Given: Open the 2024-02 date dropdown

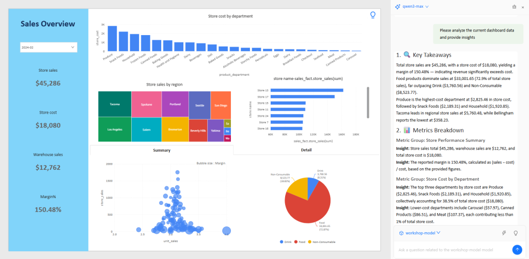Looking at the screenshot, I should tap(49, 47).
